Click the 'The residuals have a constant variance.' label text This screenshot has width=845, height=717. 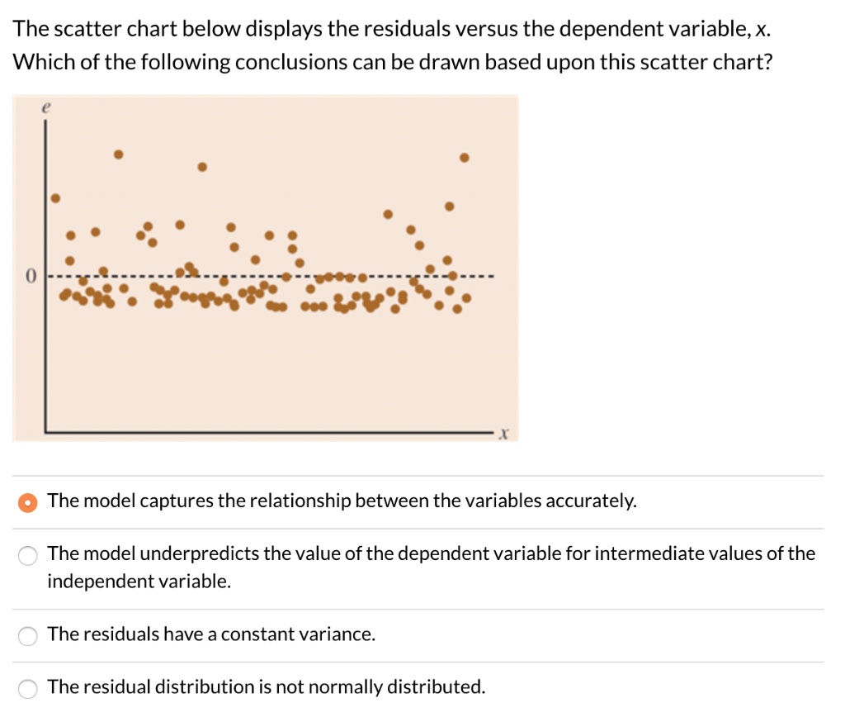[211, 634]
